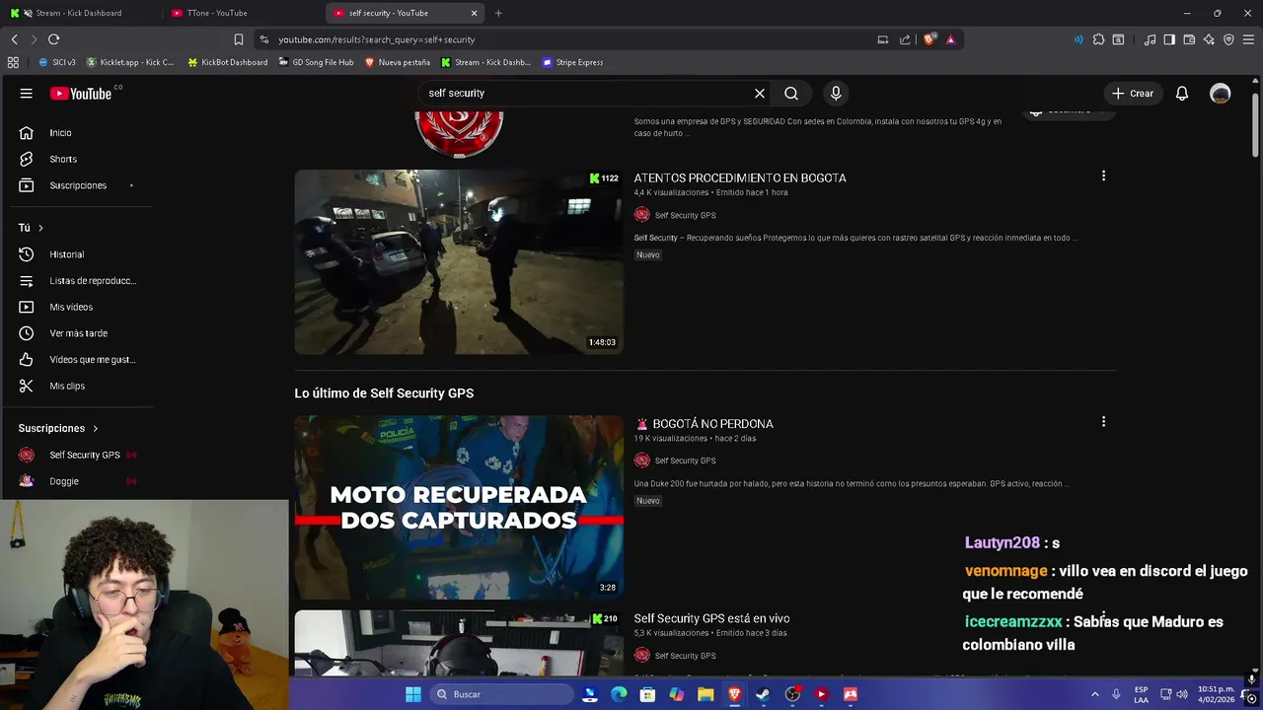The image size is (1263, 710).
Task: Open the Leo AI sparkle icon
Action: tap(1209, 39)
